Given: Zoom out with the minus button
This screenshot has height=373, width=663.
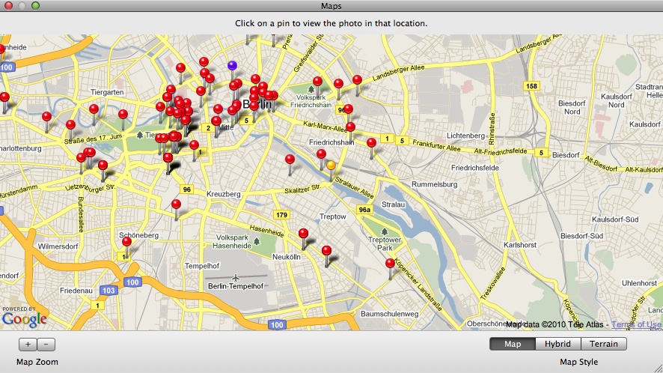Looking at the screenshot, I should pos(46,345).
